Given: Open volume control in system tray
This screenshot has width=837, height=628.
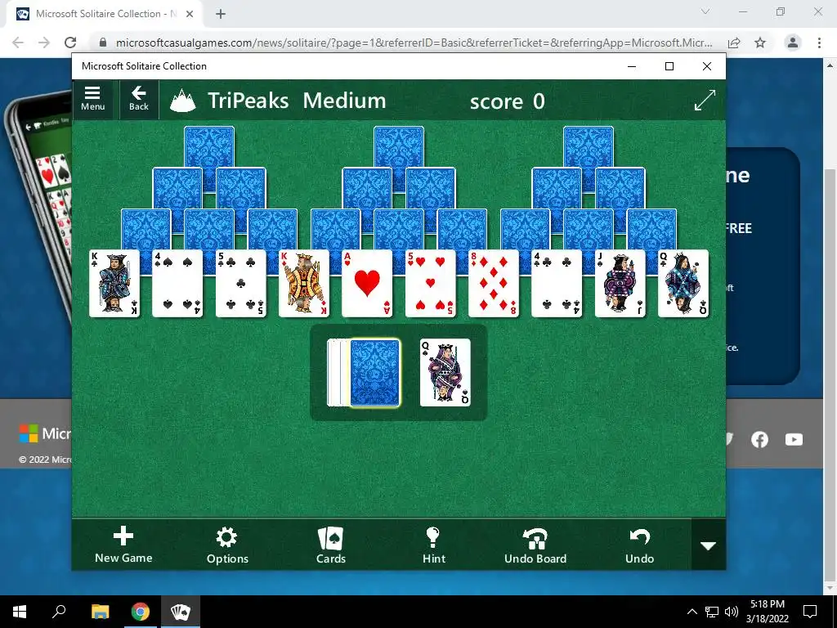Looking at the screenshot, I should [x=732, y=612].
